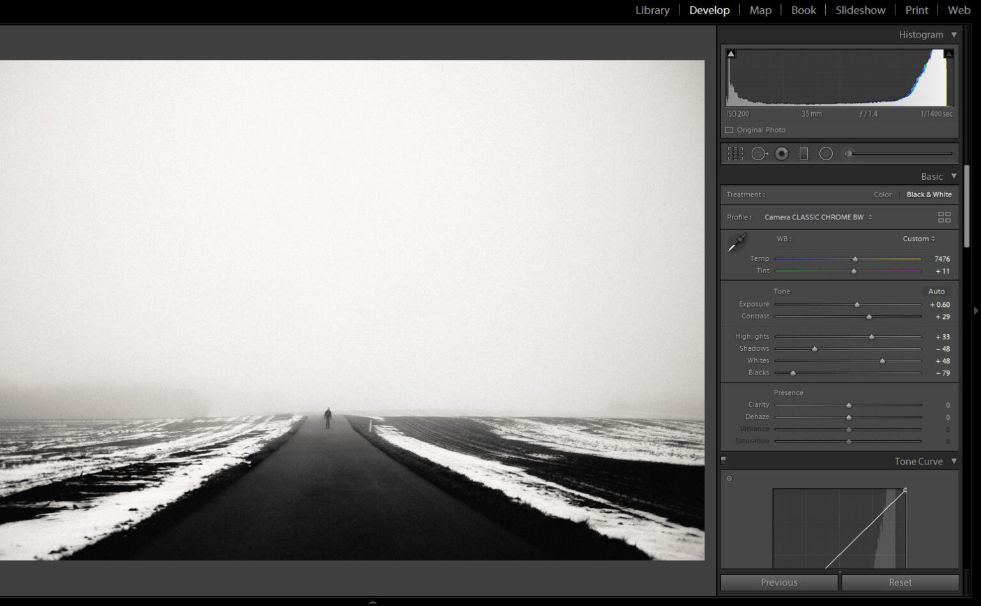Check the Original Photo checkbox

click(729, 129)
